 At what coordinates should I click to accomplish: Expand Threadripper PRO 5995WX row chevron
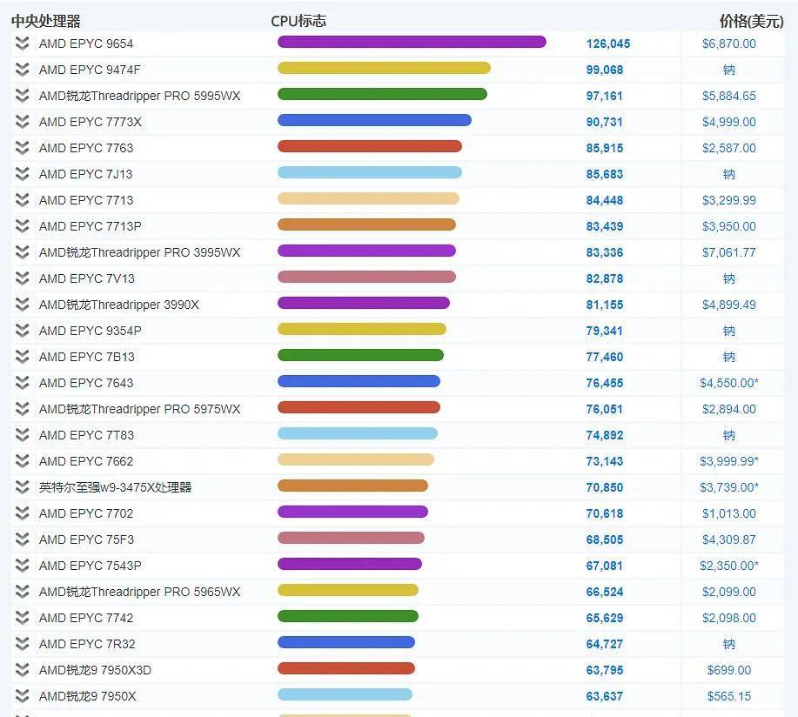click(22, 95)
